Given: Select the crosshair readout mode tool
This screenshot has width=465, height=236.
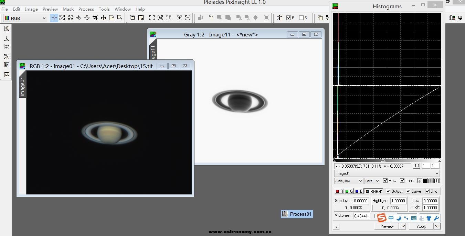Looking at the screenshot, I should 54,18.
